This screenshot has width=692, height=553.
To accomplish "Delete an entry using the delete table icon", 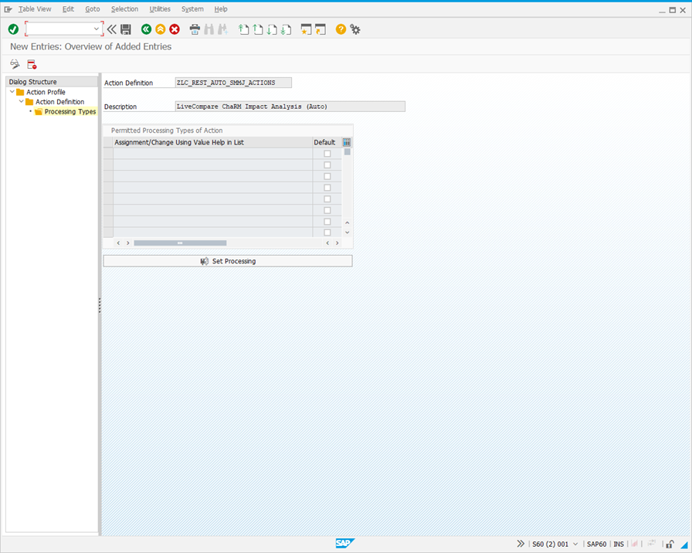I will (x=31, y=63).
